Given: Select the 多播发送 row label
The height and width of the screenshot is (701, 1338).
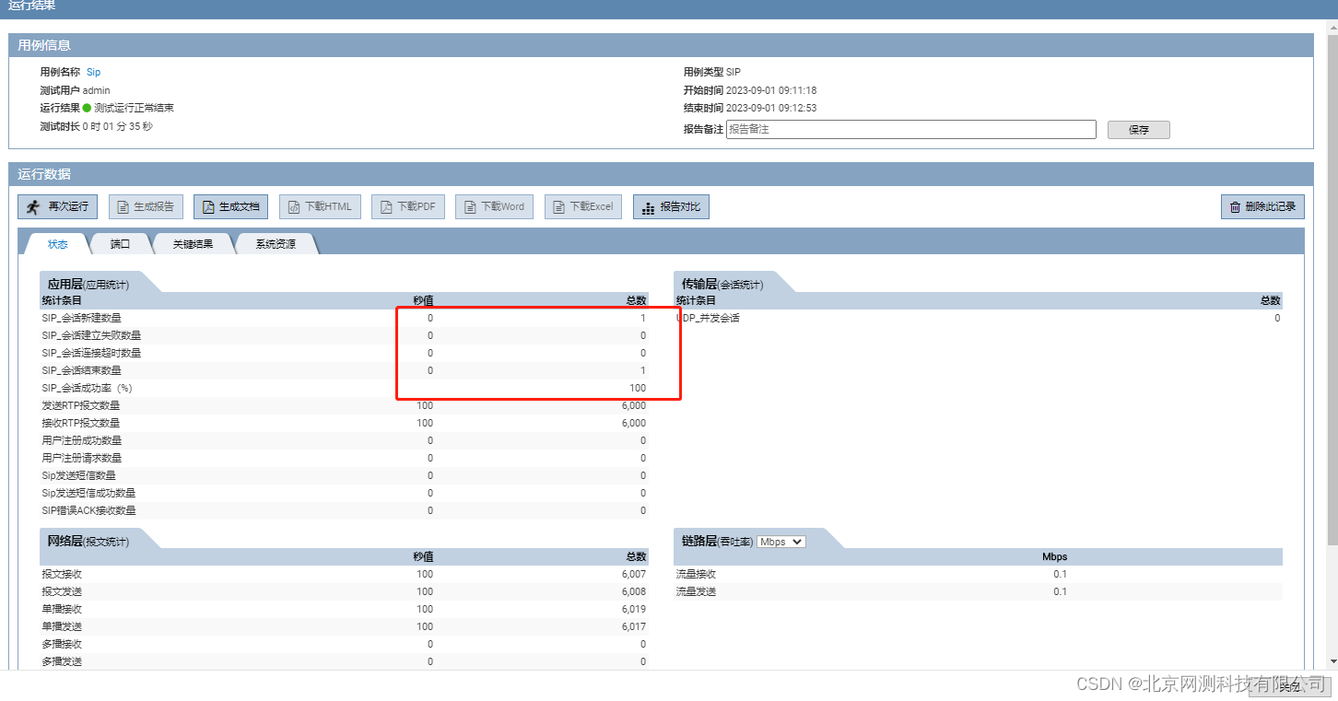Looking at the screenshot, I should [62, 661].
